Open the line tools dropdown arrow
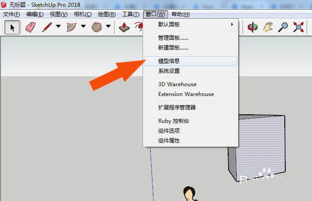Screen dimensions: 312x201 [x=58, y=26]
